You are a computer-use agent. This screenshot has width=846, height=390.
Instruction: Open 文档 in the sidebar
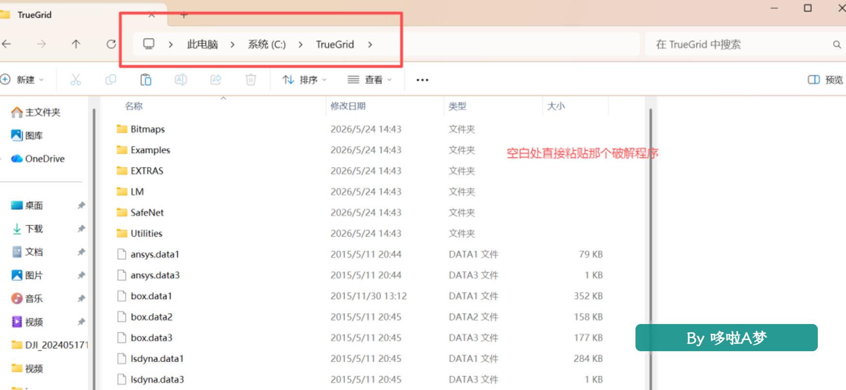click(27, 252)
